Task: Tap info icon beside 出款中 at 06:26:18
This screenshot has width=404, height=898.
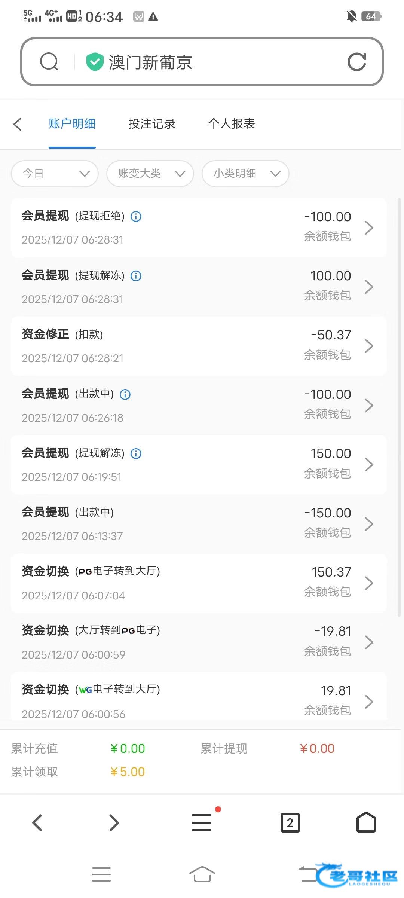Action: click(125, 394)
